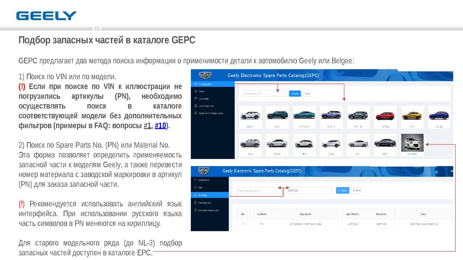Select the dark gray SS11 sedan thumbnail

(x=385, y=143)
